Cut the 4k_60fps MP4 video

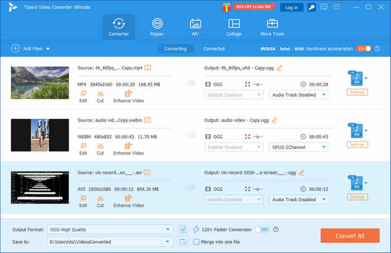(100, 97)
